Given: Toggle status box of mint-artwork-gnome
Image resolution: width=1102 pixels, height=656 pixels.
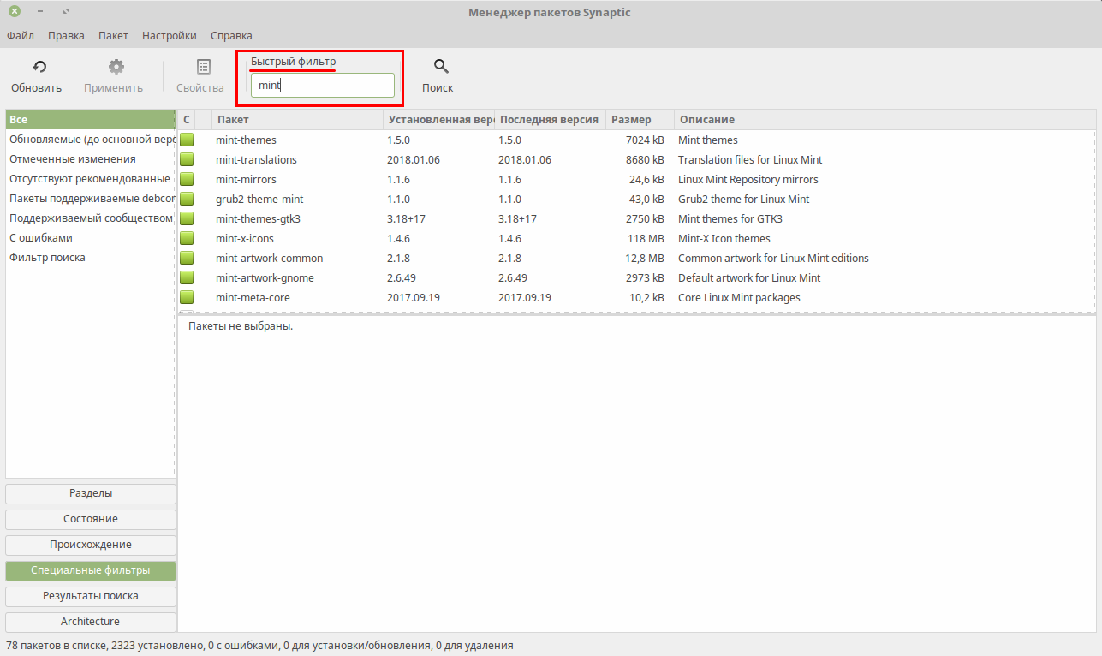Looking at the screenshot, I should click(187, 277).
